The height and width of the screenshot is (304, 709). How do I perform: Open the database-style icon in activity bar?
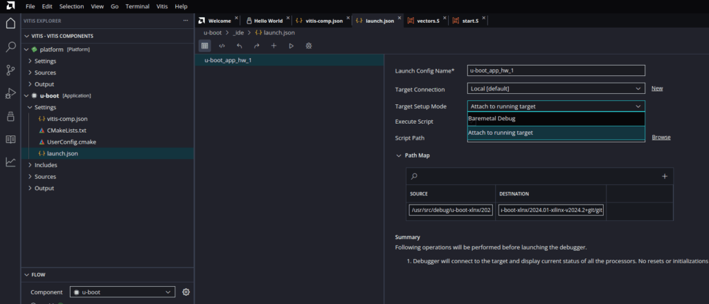[x=10, y=116]
